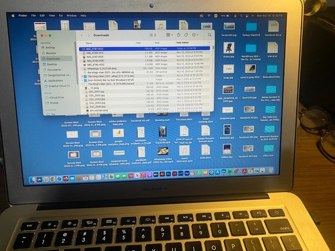The width and height of the screenshot is (335, 251).
Task: Select the office true desktop folder
Action: tap(269, 150)
